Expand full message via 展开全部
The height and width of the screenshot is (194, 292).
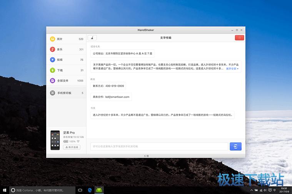coord(232,69)
